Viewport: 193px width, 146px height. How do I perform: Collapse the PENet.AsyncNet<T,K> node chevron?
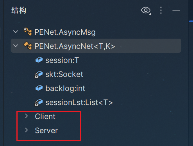[x=16, y=46]
